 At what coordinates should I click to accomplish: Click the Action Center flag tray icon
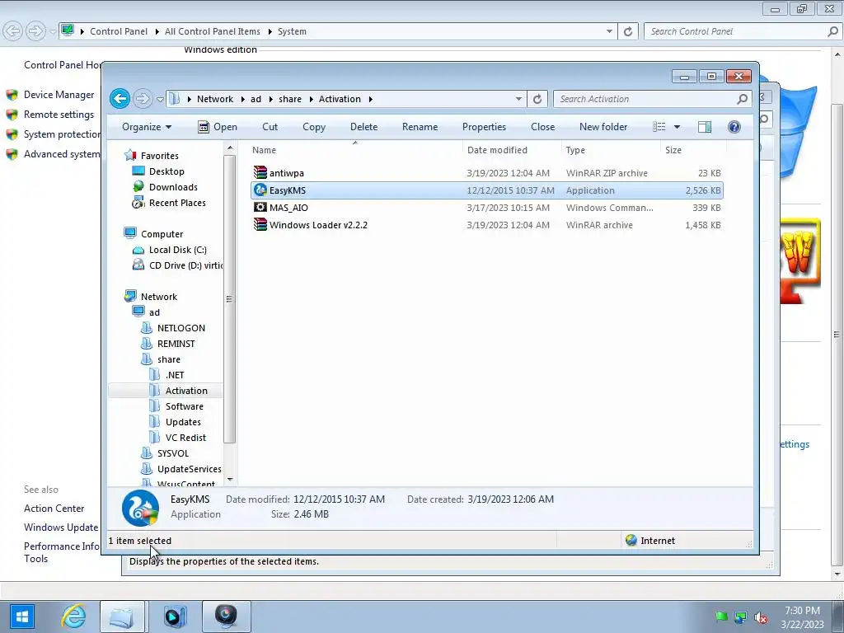coord(721,617)
